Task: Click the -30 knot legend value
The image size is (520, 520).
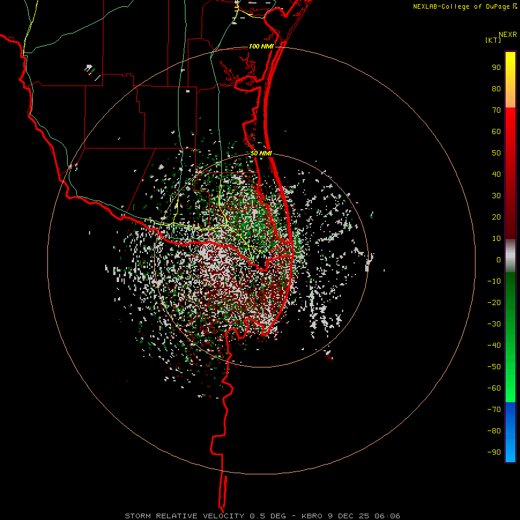Action: 494,324
